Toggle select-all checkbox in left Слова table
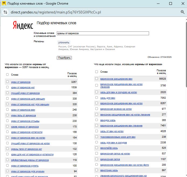Screen dimensions: 187x177 pyautogui.click(x=7, y=75)
